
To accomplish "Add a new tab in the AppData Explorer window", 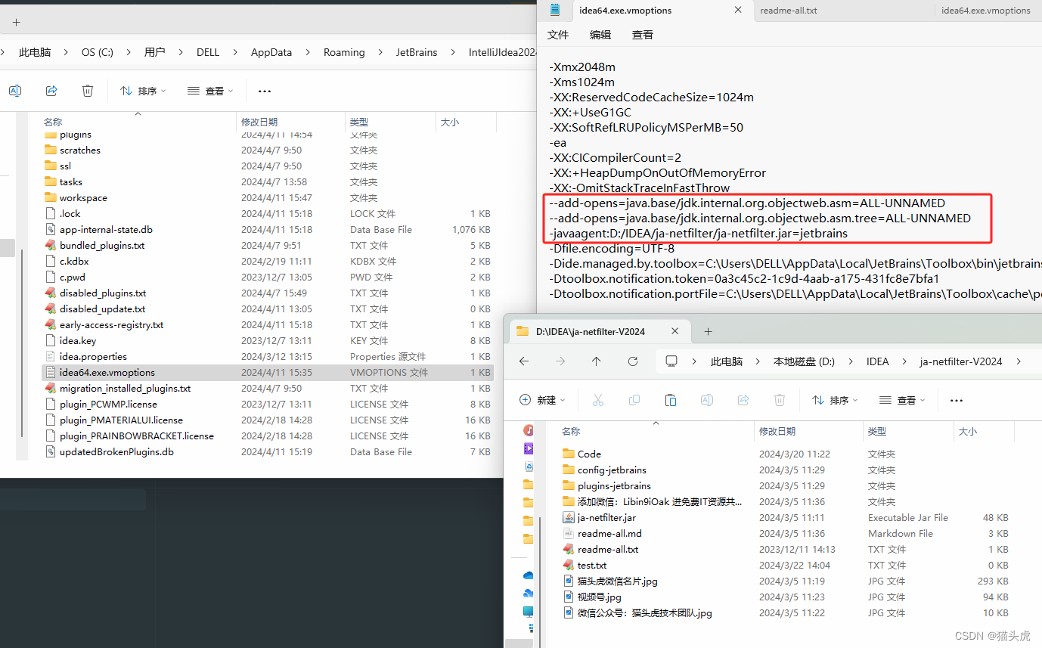I will pyautogui.click(x=17, y=23).
